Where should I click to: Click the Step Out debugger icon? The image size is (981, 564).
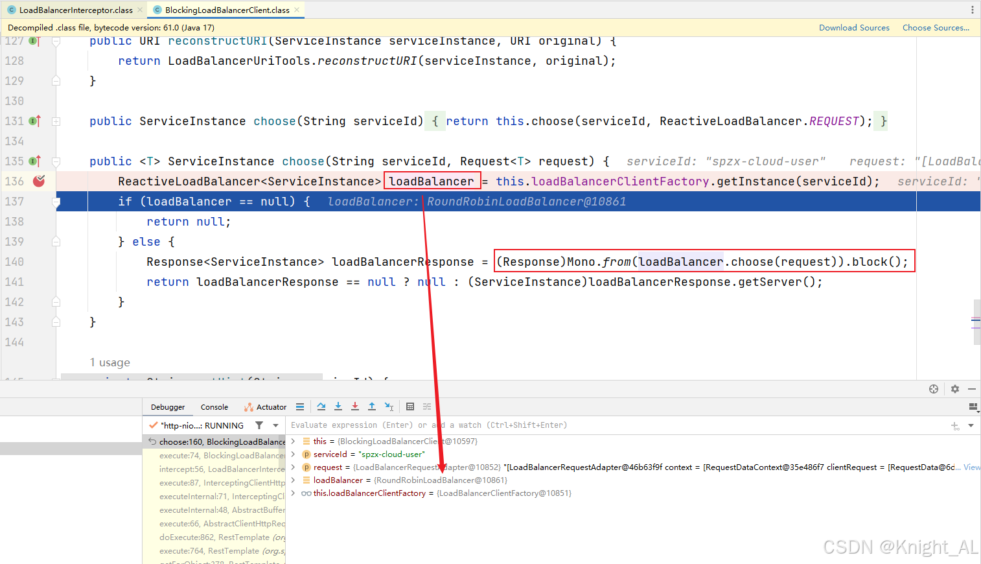372,406
